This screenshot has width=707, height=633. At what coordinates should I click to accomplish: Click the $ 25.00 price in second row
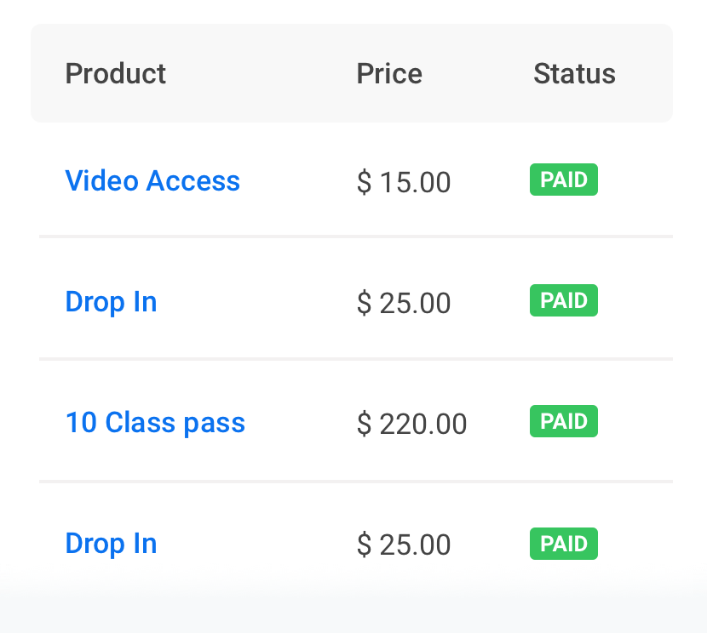(x=404, y=303)
